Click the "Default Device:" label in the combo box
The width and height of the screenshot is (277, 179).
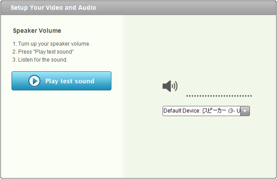182,111
